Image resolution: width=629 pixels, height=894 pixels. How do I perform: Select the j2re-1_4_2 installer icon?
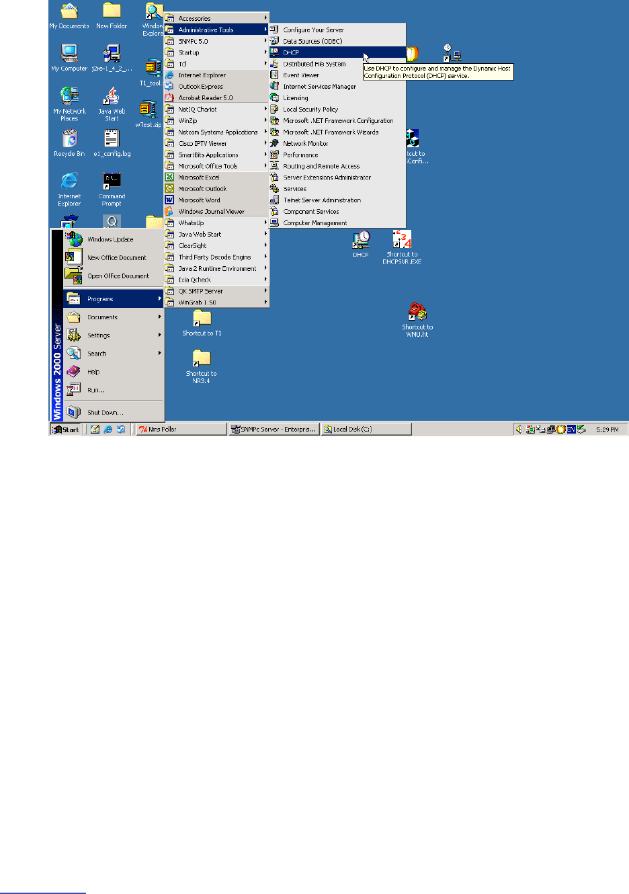pyautogui.click(x=112, y=58)
